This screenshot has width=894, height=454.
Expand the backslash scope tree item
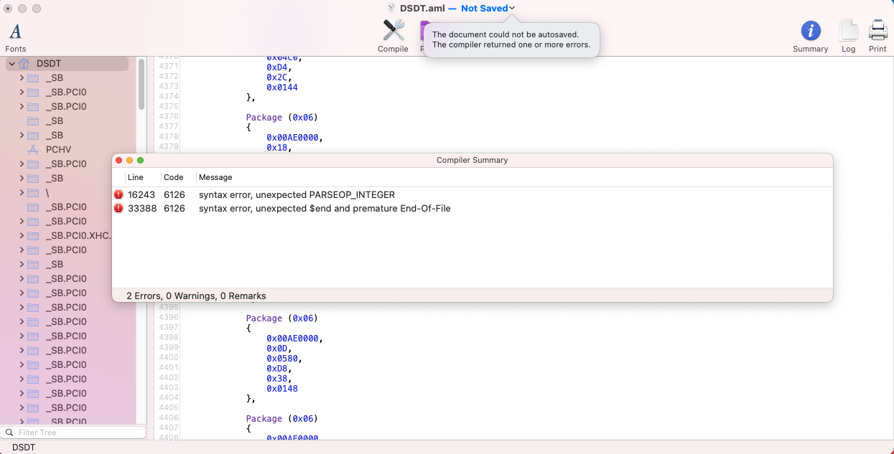(22, 193)
